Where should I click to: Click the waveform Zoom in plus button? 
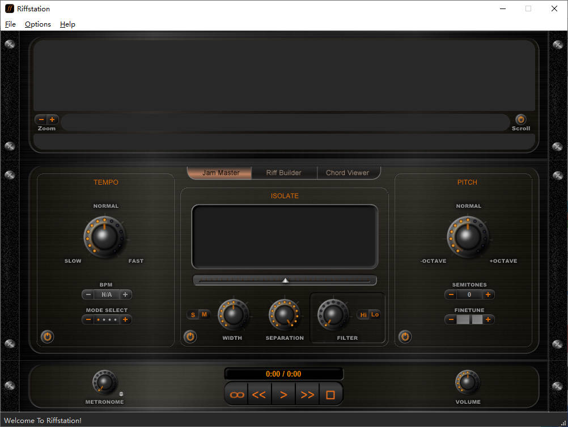(52, 119)
